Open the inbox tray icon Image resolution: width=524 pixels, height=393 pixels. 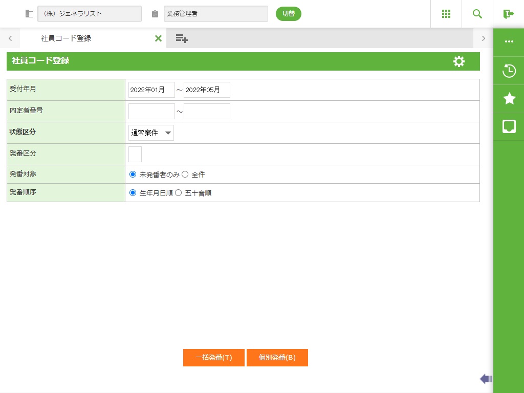(509, 126)
